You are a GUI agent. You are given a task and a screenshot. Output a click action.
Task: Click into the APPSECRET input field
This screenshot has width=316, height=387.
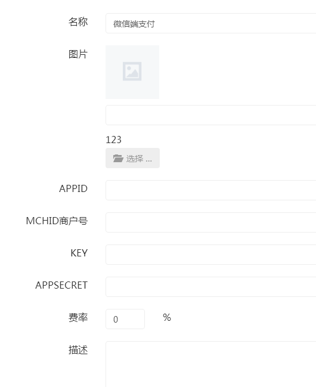coord(211,287)
